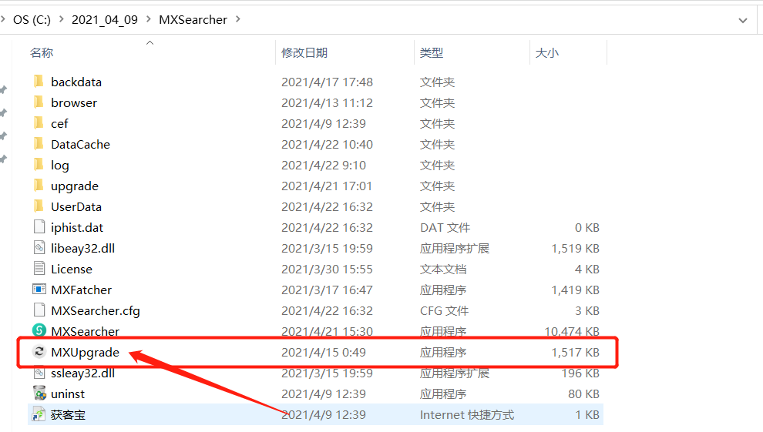This screenshot has width=763, height=432.
Task: Select the iphist.dat file icon
Action: pyautogui.click(x=39, y=227)
